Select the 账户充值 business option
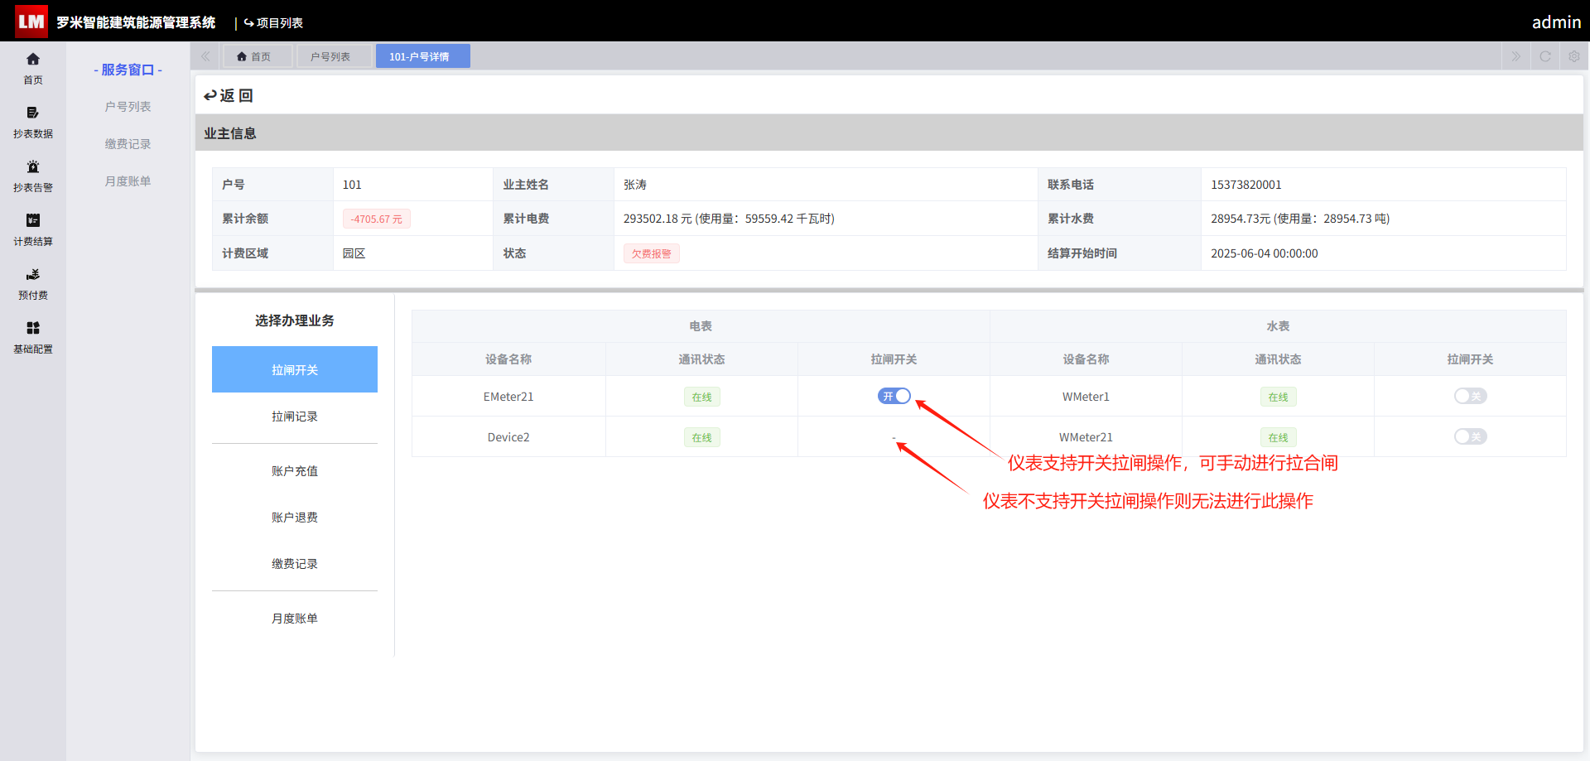Image resolution: width=1590 pixels, height=761 pixels. tap(295, 471)
